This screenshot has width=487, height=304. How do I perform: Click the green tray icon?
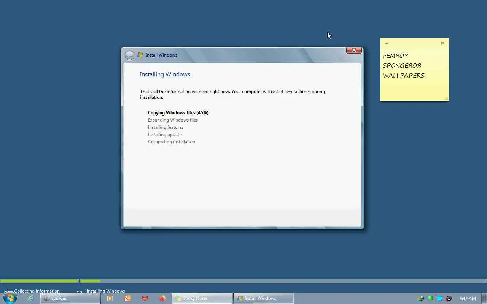(x=430, y=298)
